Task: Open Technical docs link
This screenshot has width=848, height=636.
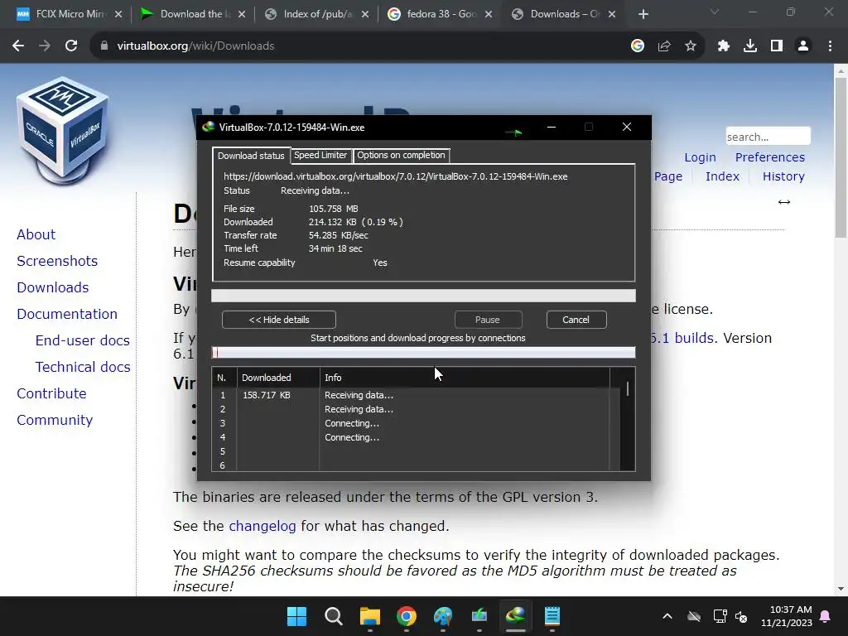Action: click(x=83, y=367)
